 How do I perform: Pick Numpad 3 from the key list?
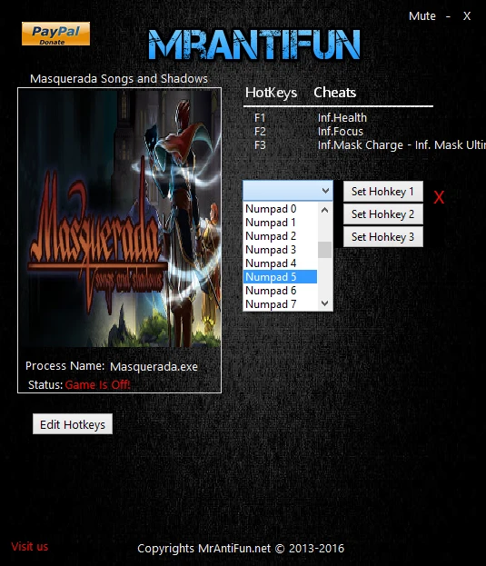280,250
